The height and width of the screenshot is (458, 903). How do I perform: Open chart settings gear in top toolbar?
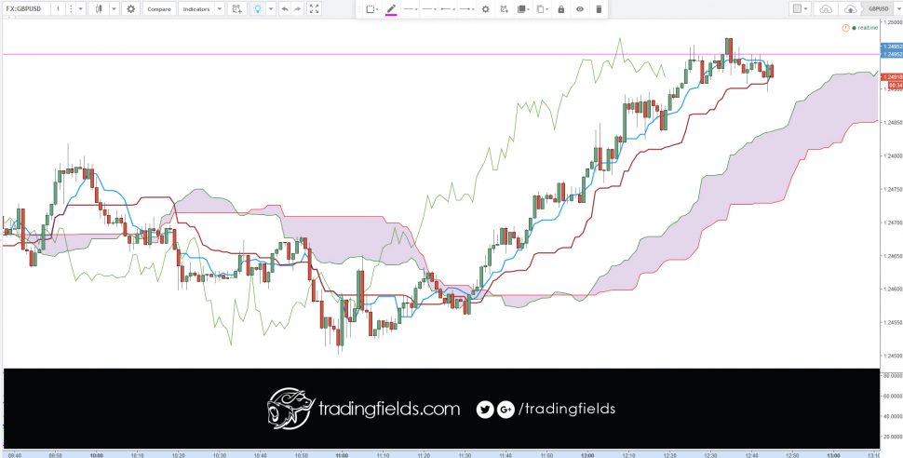130,8
